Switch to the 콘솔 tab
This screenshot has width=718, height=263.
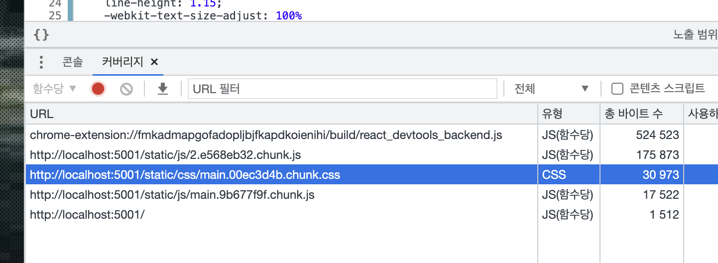pyautogui.click(x=73, y=62)
